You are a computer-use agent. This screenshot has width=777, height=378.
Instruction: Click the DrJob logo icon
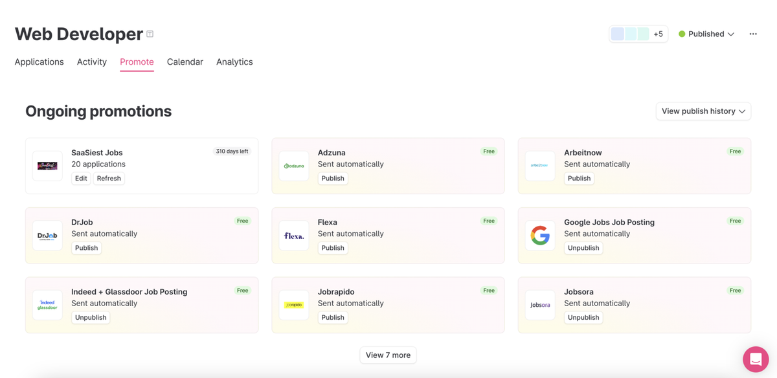coord(47,236)
